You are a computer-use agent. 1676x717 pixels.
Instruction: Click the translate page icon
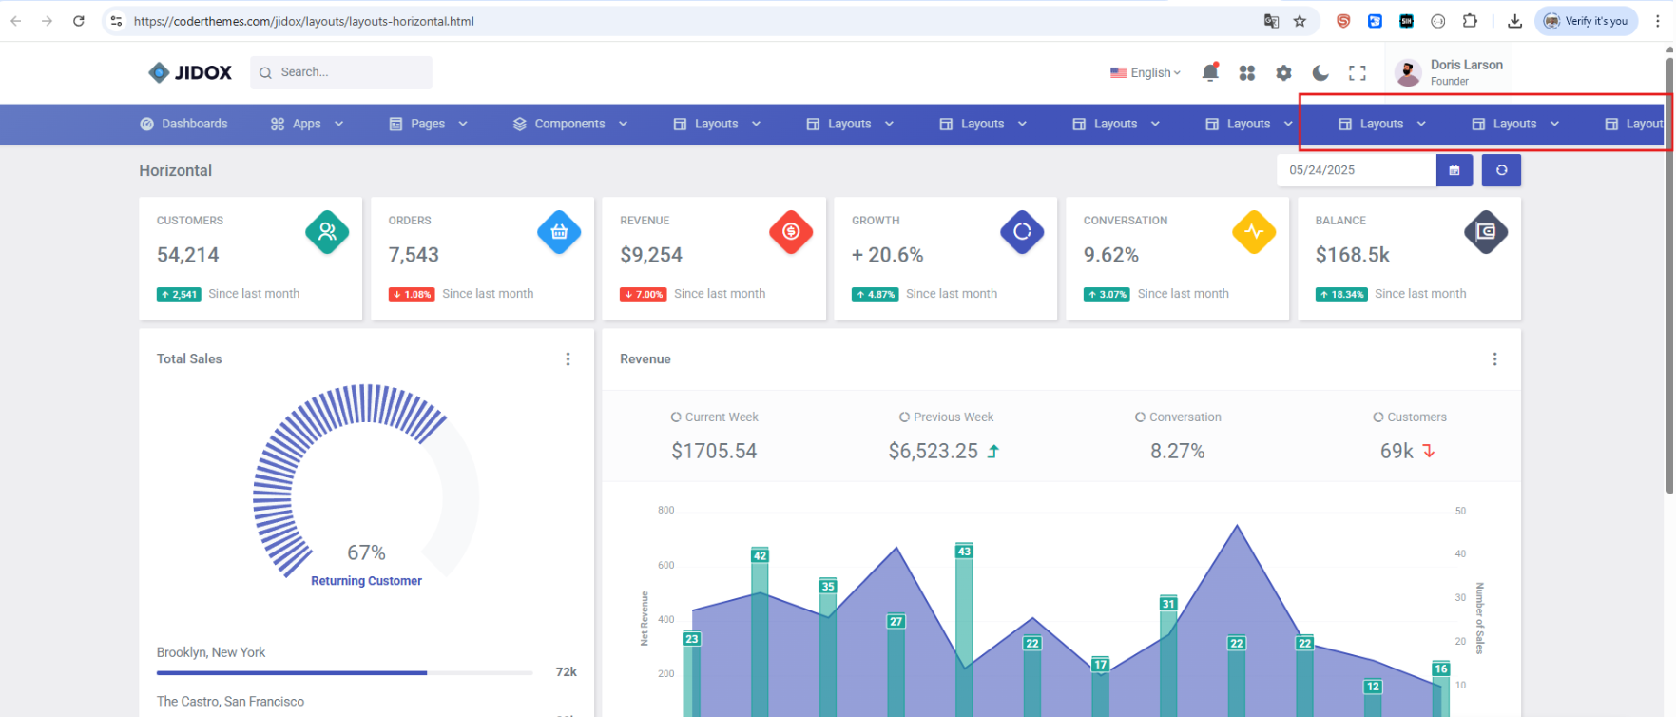click(x=1271, y=21)
